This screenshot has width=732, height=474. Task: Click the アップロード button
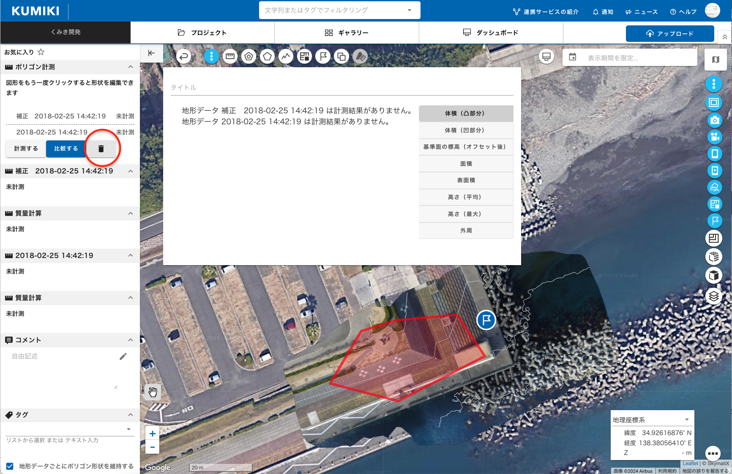669,34
